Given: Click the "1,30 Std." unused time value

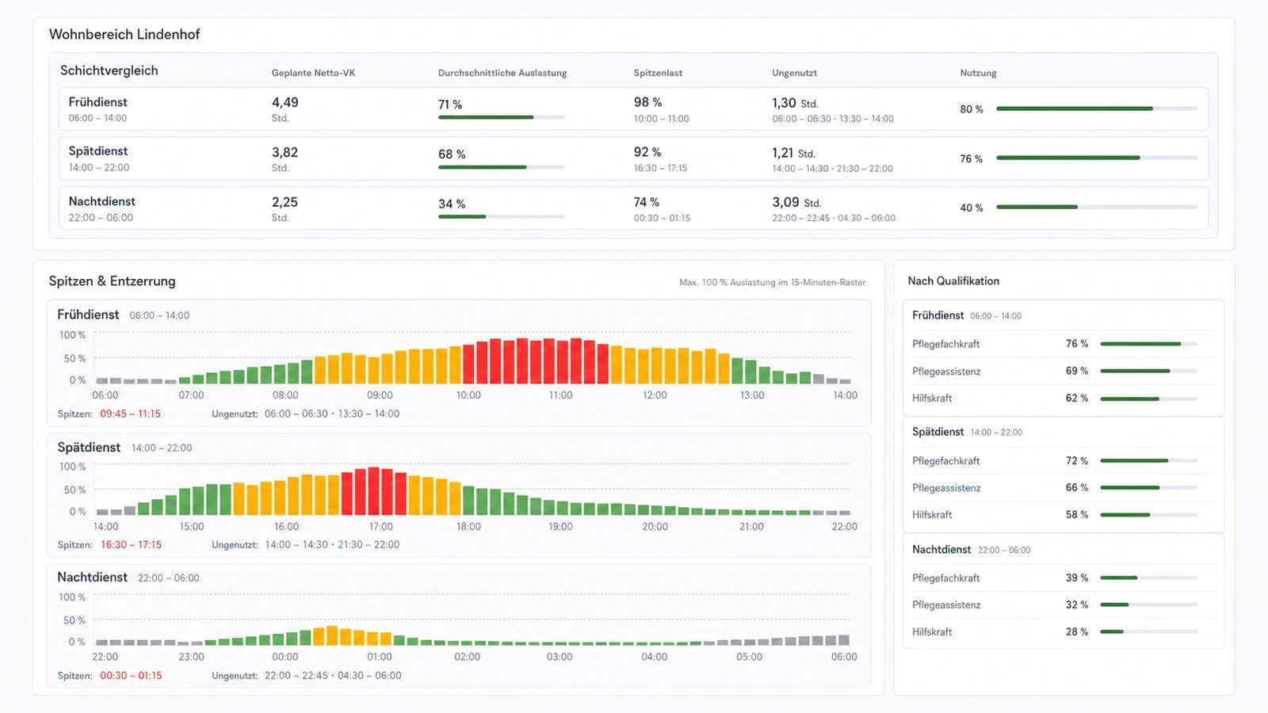Looking at the screenshot, I should click(x=795, y=103).
